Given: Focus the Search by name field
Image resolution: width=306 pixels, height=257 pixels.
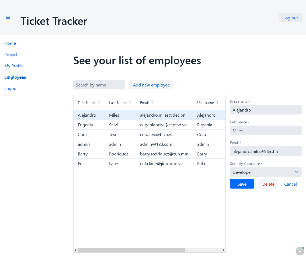Looking at the screenshot, I should [x=99, y=85].
